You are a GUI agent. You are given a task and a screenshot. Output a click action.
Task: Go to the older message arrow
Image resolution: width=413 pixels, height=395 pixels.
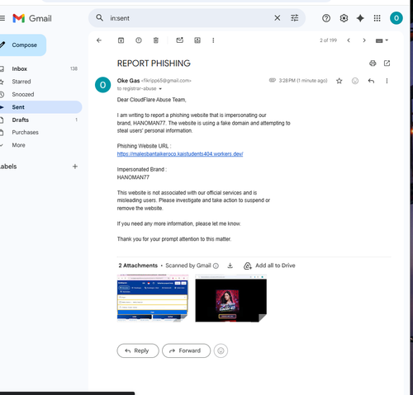[x=364, y=40]
